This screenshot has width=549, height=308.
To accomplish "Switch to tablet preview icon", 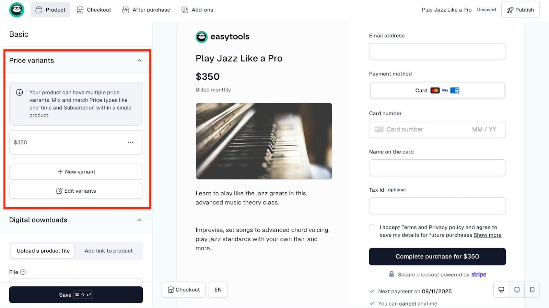I will [517, 289].
